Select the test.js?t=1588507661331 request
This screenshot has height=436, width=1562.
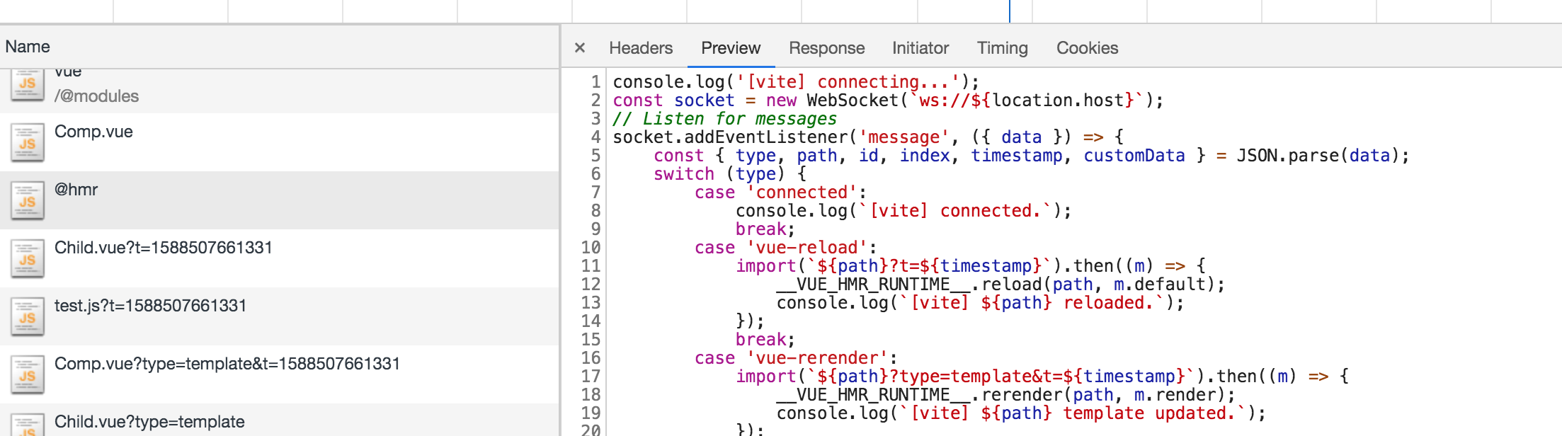click(279, 316)
